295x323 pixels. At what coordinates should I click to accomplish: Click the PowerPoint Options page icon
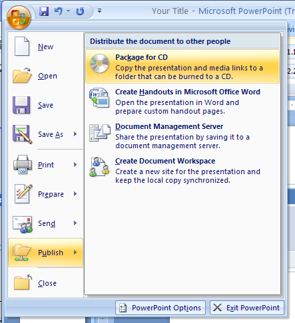click(123, 308)
